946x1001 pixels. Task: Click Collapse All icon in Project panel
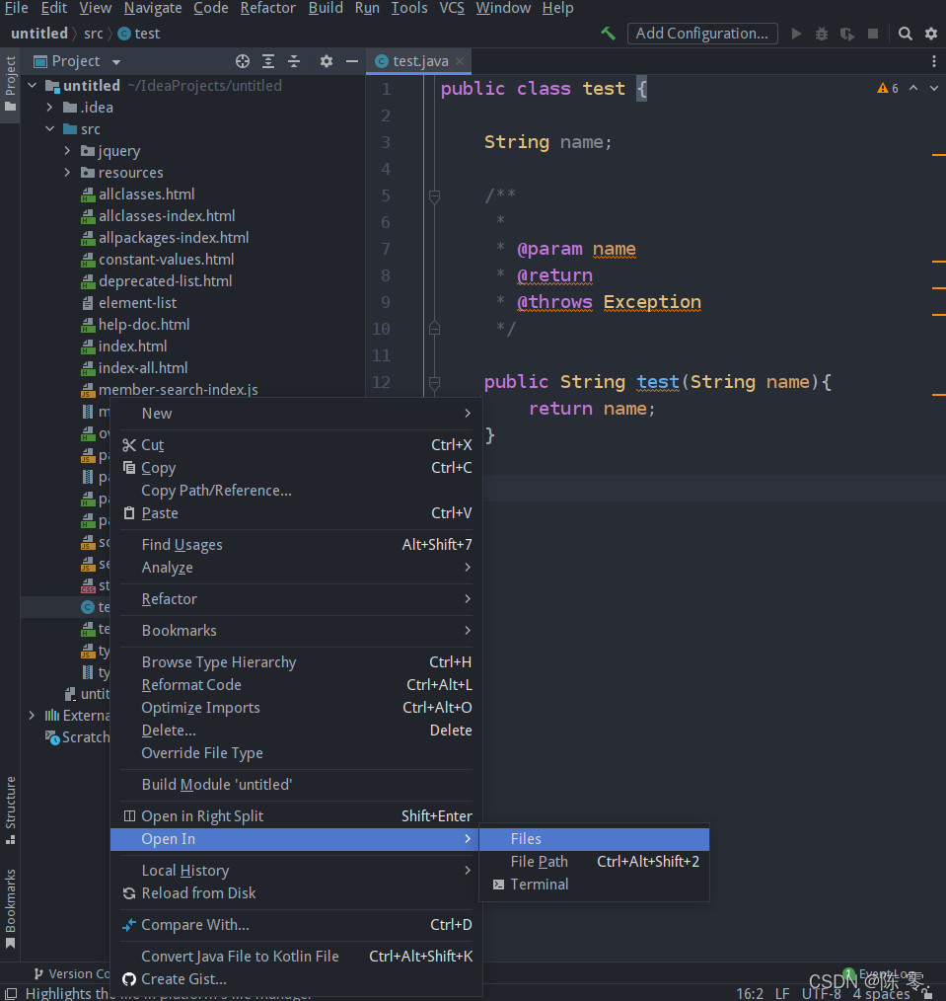click(x=294, y=61)
